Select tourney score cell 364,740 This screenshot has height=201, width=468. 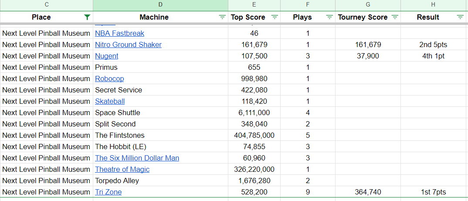tap(368, 192)
